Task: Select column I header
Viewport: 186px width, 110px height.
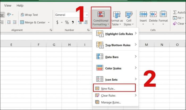Action: (x=85, y=45)
